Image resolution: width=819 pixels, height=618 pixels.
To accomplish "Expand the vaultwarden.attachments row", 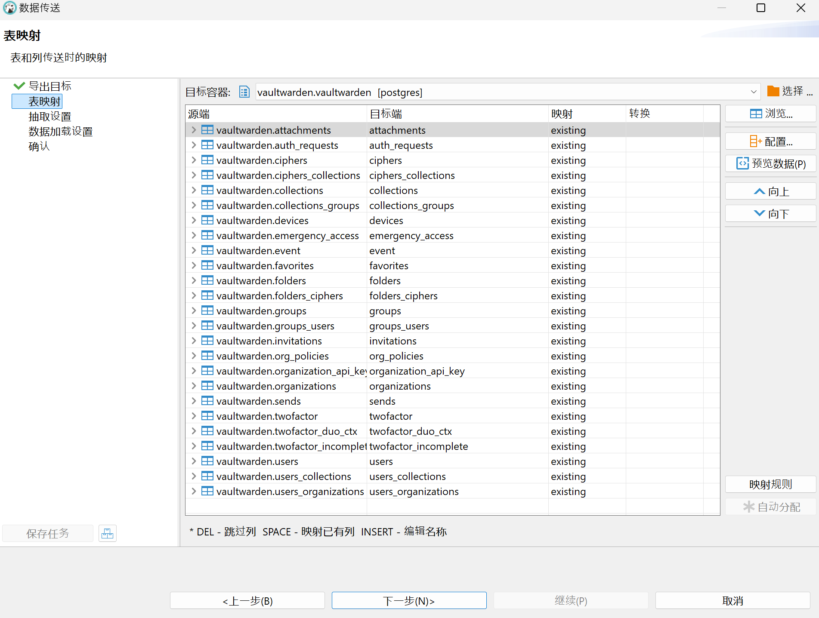I will tap(194, 130).
